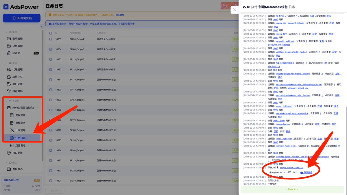Collapse the RPA(浏览器自动化) submenu chevron
Image resolution: width=347 pixels, height=195 pixels.
(37, 108)
